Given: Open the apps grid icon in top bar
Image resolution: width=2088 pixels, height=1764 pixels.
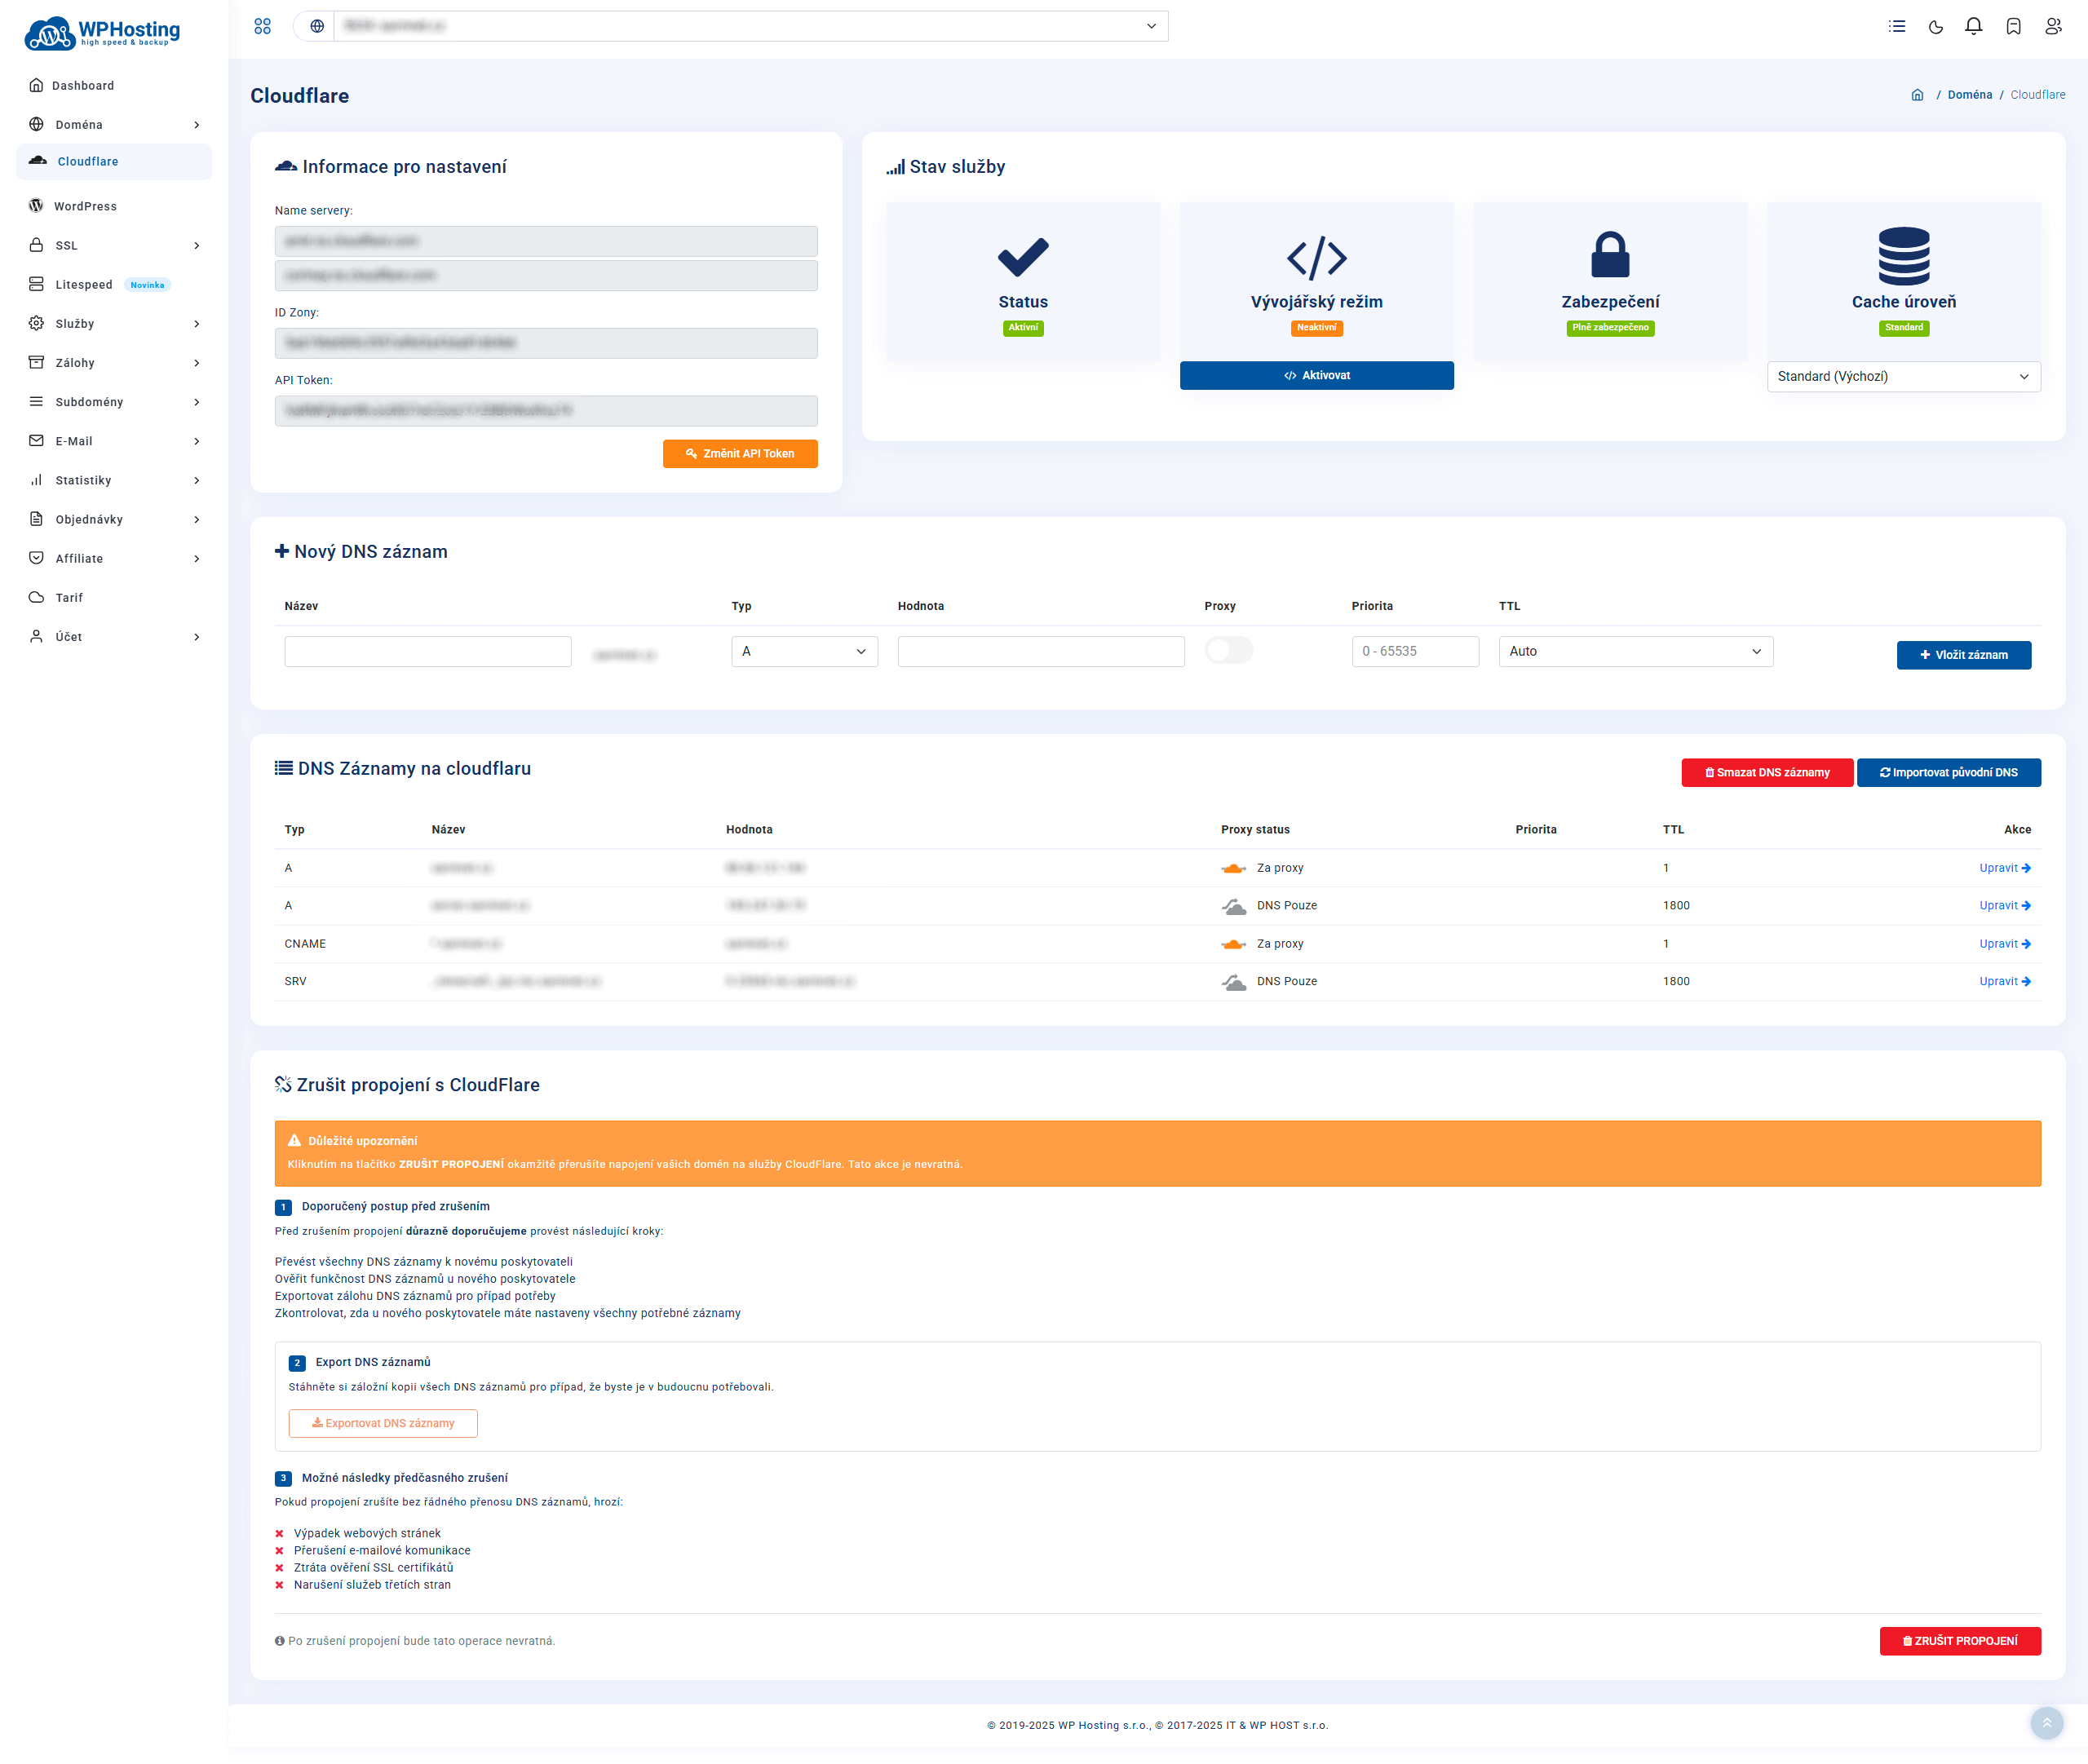Looking at the screenshot, I should [x=262, y=26].
